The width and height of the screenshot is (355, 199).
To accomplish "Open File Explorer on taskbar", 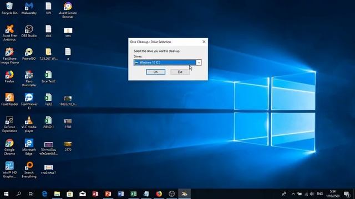I will tap(57, 194).
